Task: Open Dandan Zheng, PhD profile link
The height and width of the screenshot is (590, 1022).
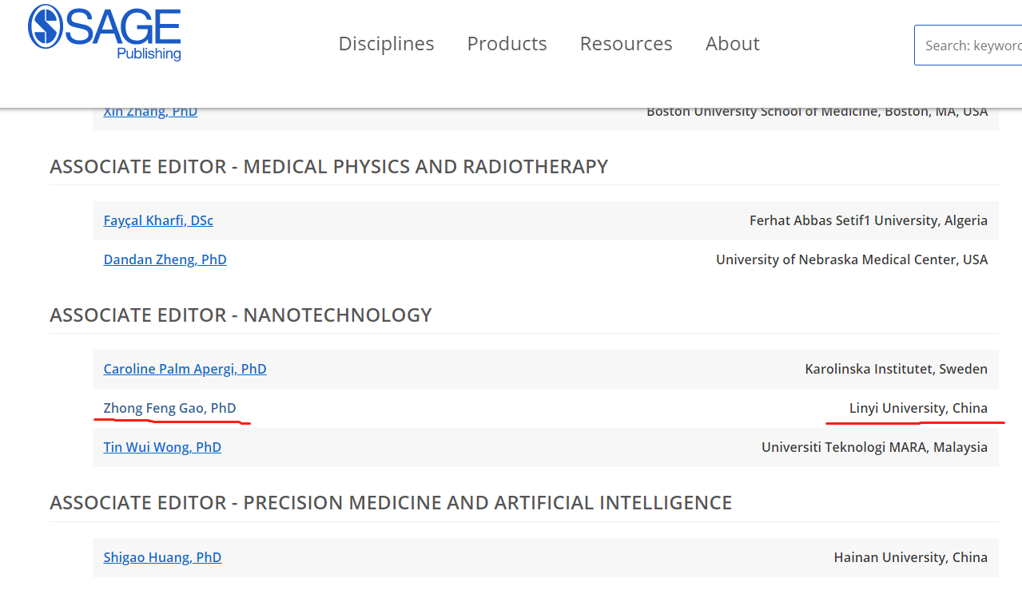Action: 165,259
